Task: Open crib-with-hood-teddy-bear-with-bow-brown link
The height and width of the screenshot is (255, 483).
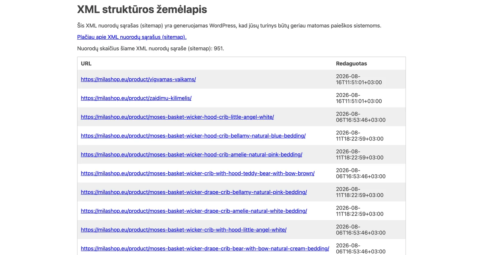Action: (198, 173)
